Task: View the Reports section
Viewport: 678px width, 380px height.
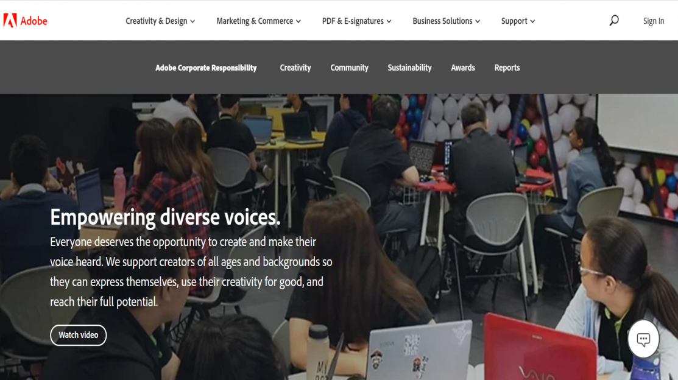Action: [x=507, y=68]
